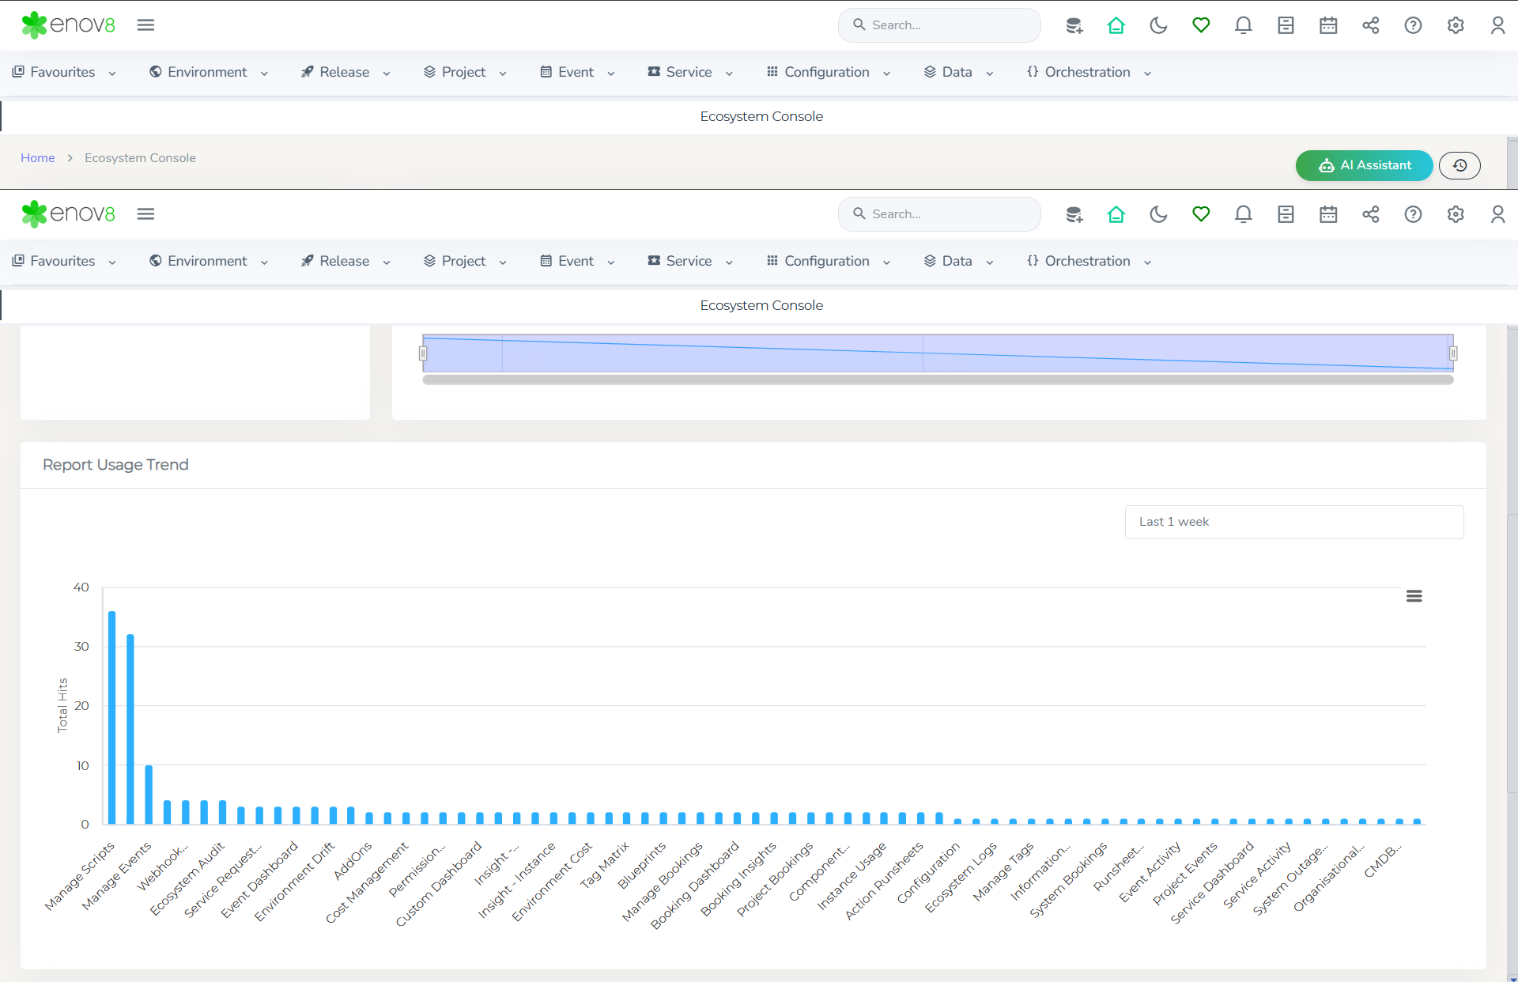Click database add icon in lower header
Image resolution: width=1518 pixels, height=982 pixels.
coord(1074,214)
